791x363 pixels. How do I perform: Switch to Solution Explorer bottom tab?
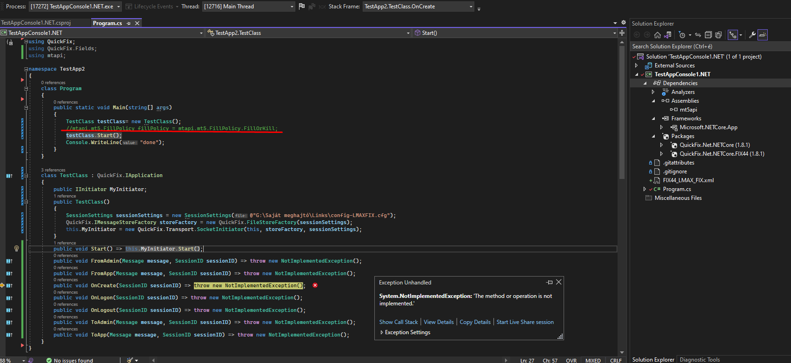point(653,360)
